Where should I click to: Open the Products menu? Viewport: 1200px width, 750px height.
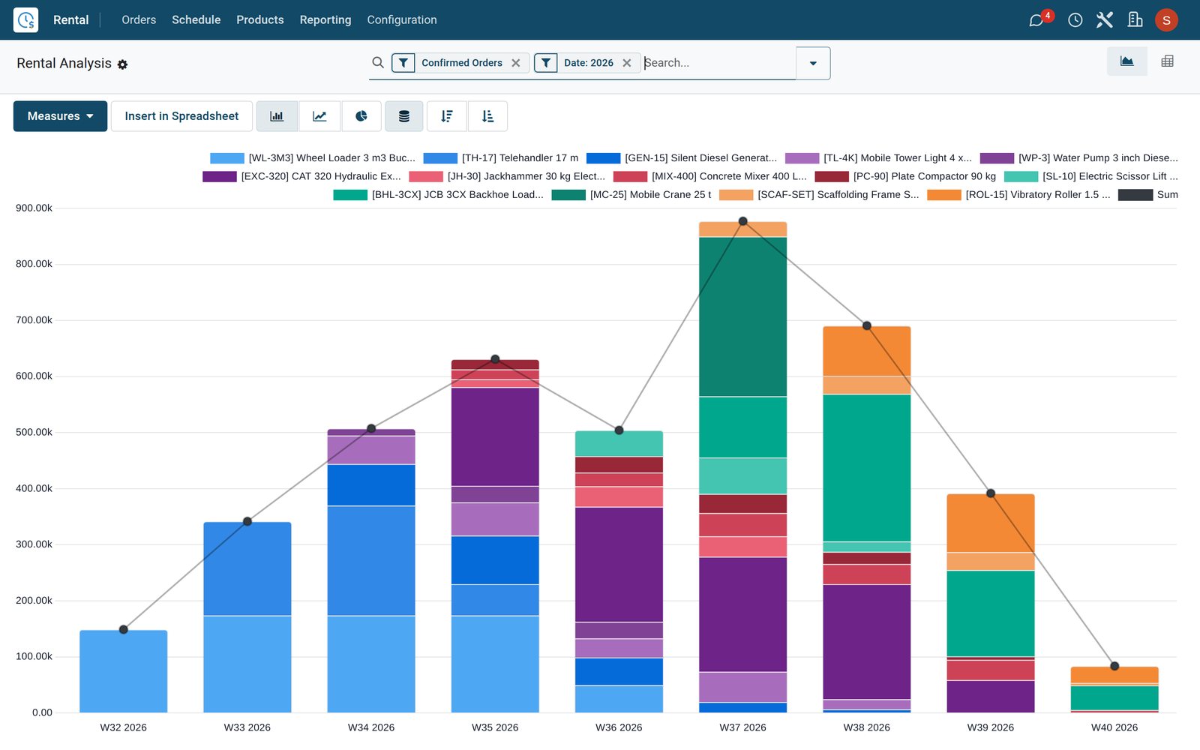260,20
